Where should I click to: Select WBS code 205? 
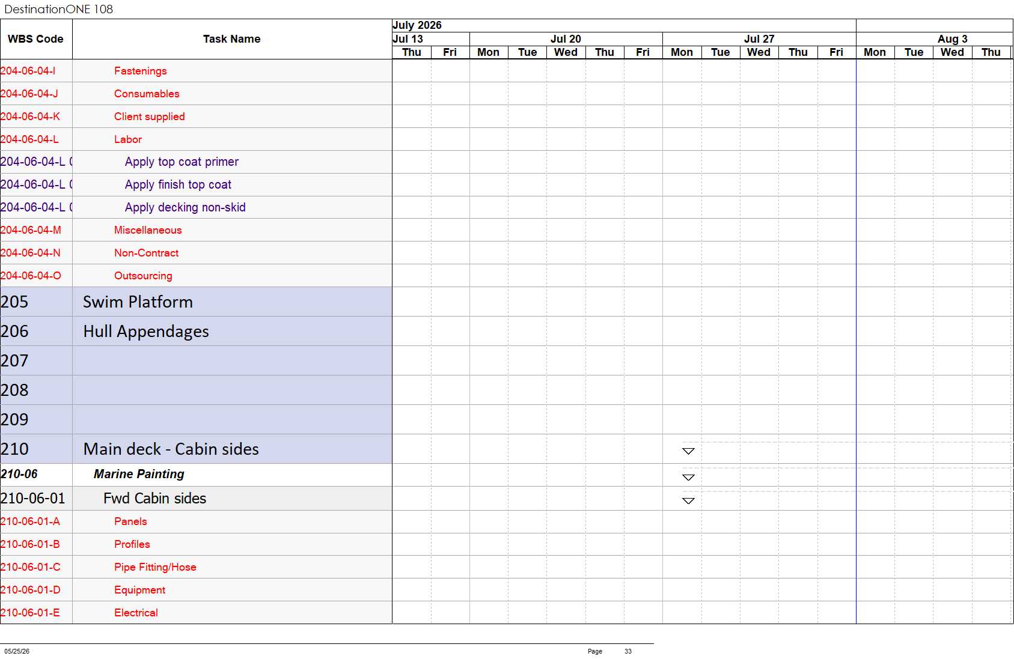[x=14, y=302]
